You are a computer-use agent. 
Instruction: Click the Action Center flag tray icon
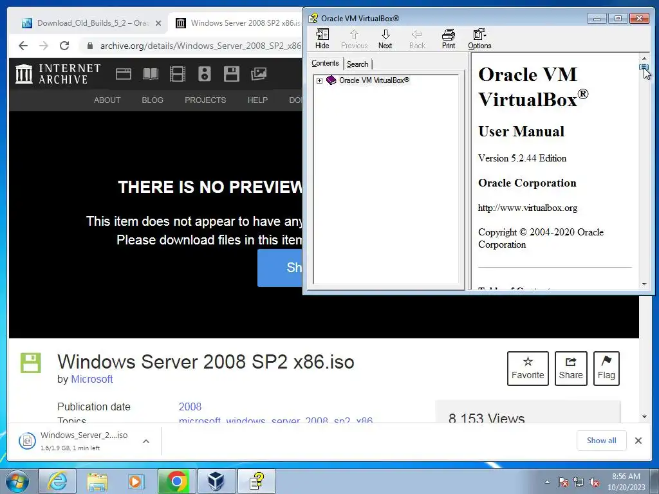point(562,482)
